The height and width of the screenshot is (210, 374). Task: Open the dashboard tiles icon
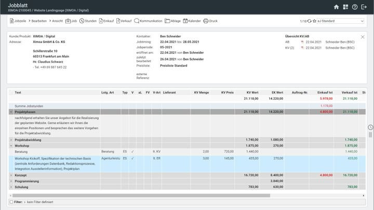(x=345, y=7)
